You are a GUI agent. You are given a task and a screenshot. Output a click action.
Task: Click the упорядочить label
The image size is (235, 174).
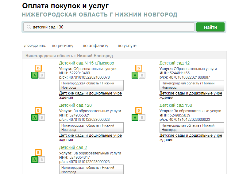(x=35, y=46)
